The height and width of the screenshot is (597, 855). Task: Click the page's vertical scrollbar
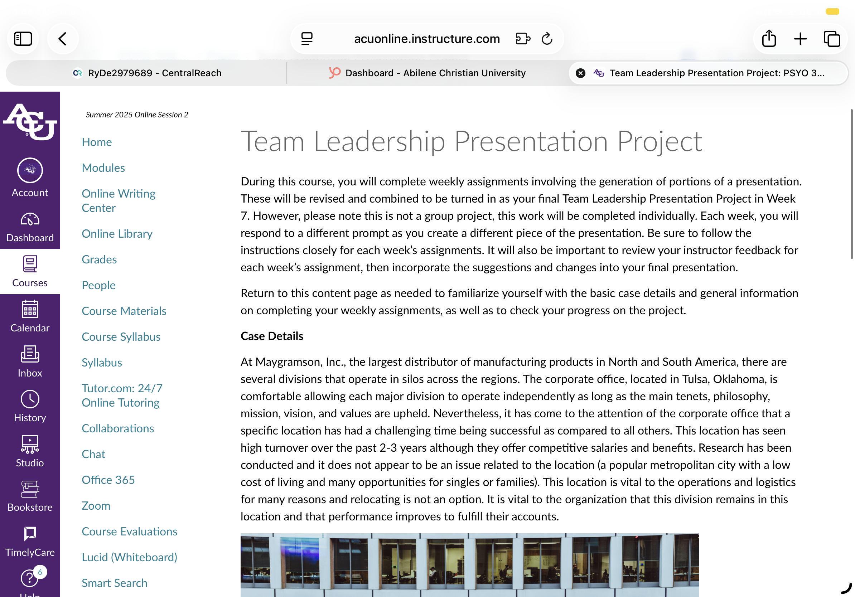[851, 184]
